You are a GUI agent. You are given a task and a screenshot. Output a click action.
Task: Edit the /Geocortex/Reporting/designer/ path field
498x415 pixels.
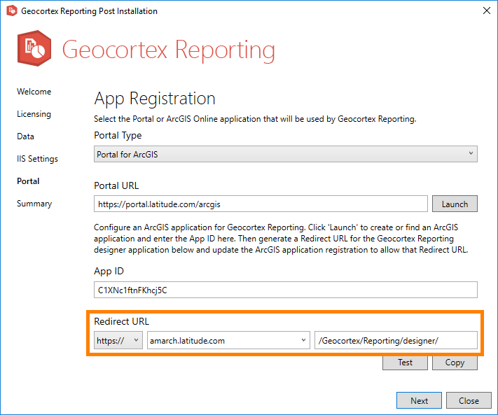(396, 340)
